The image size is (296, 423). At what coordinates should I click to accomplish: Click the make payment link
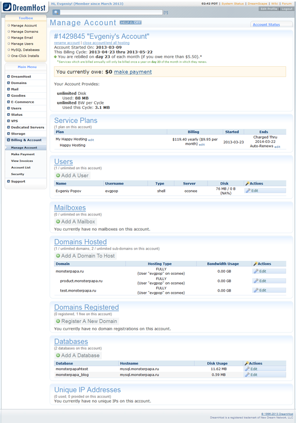coord(133,72)
